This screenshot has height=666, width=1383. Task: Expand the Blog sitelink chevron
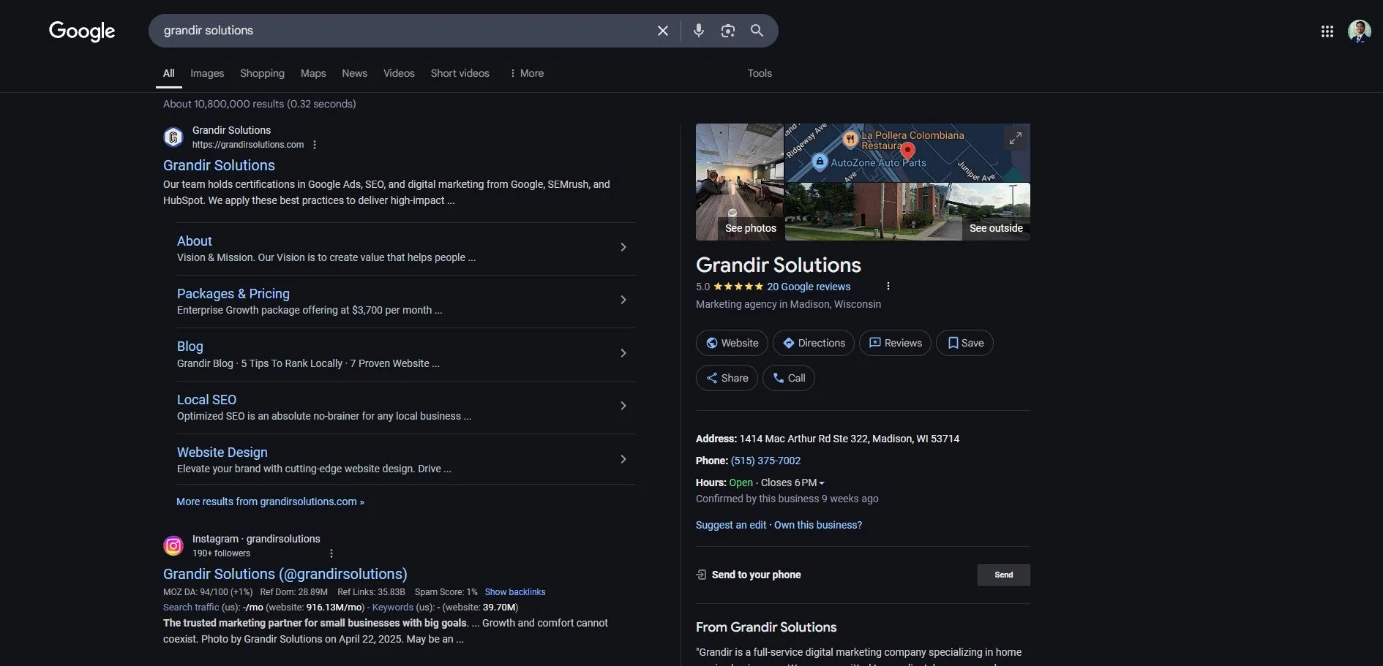[623, 353]
